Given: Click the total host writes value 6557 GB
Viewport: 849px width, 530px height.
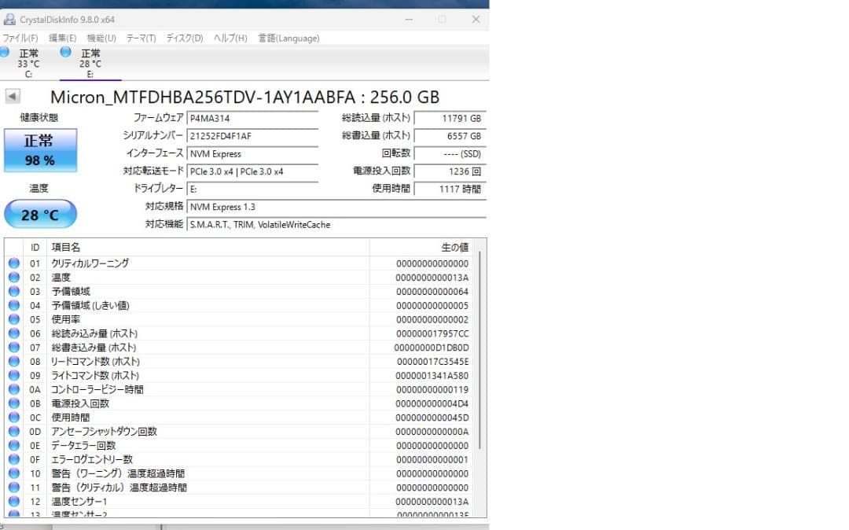Looking at the screenshot, I should tap(450, 136).
